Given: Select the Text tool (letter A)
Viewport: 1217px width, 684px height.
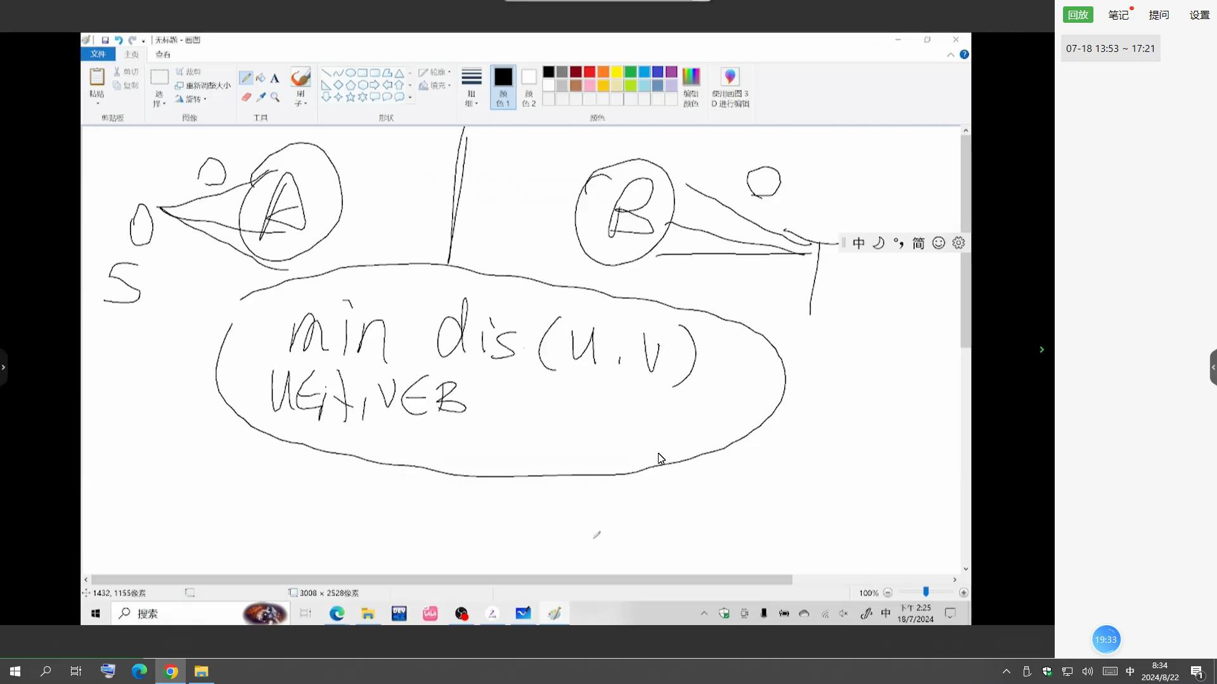Looking at the screenshot, I should (x=274, y=78).
